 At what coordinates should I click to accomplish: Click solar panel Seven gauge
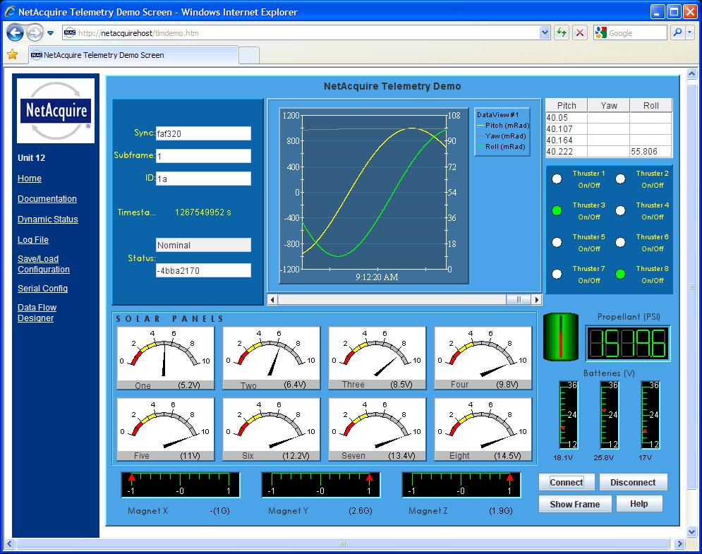(377, 429)
